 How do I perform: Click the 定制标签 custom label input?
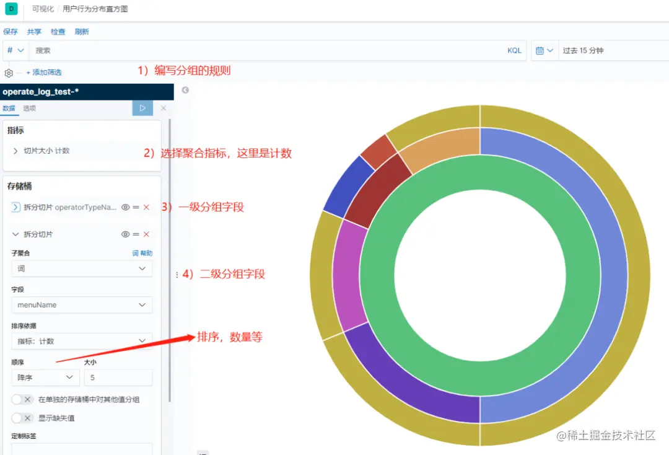82,449
